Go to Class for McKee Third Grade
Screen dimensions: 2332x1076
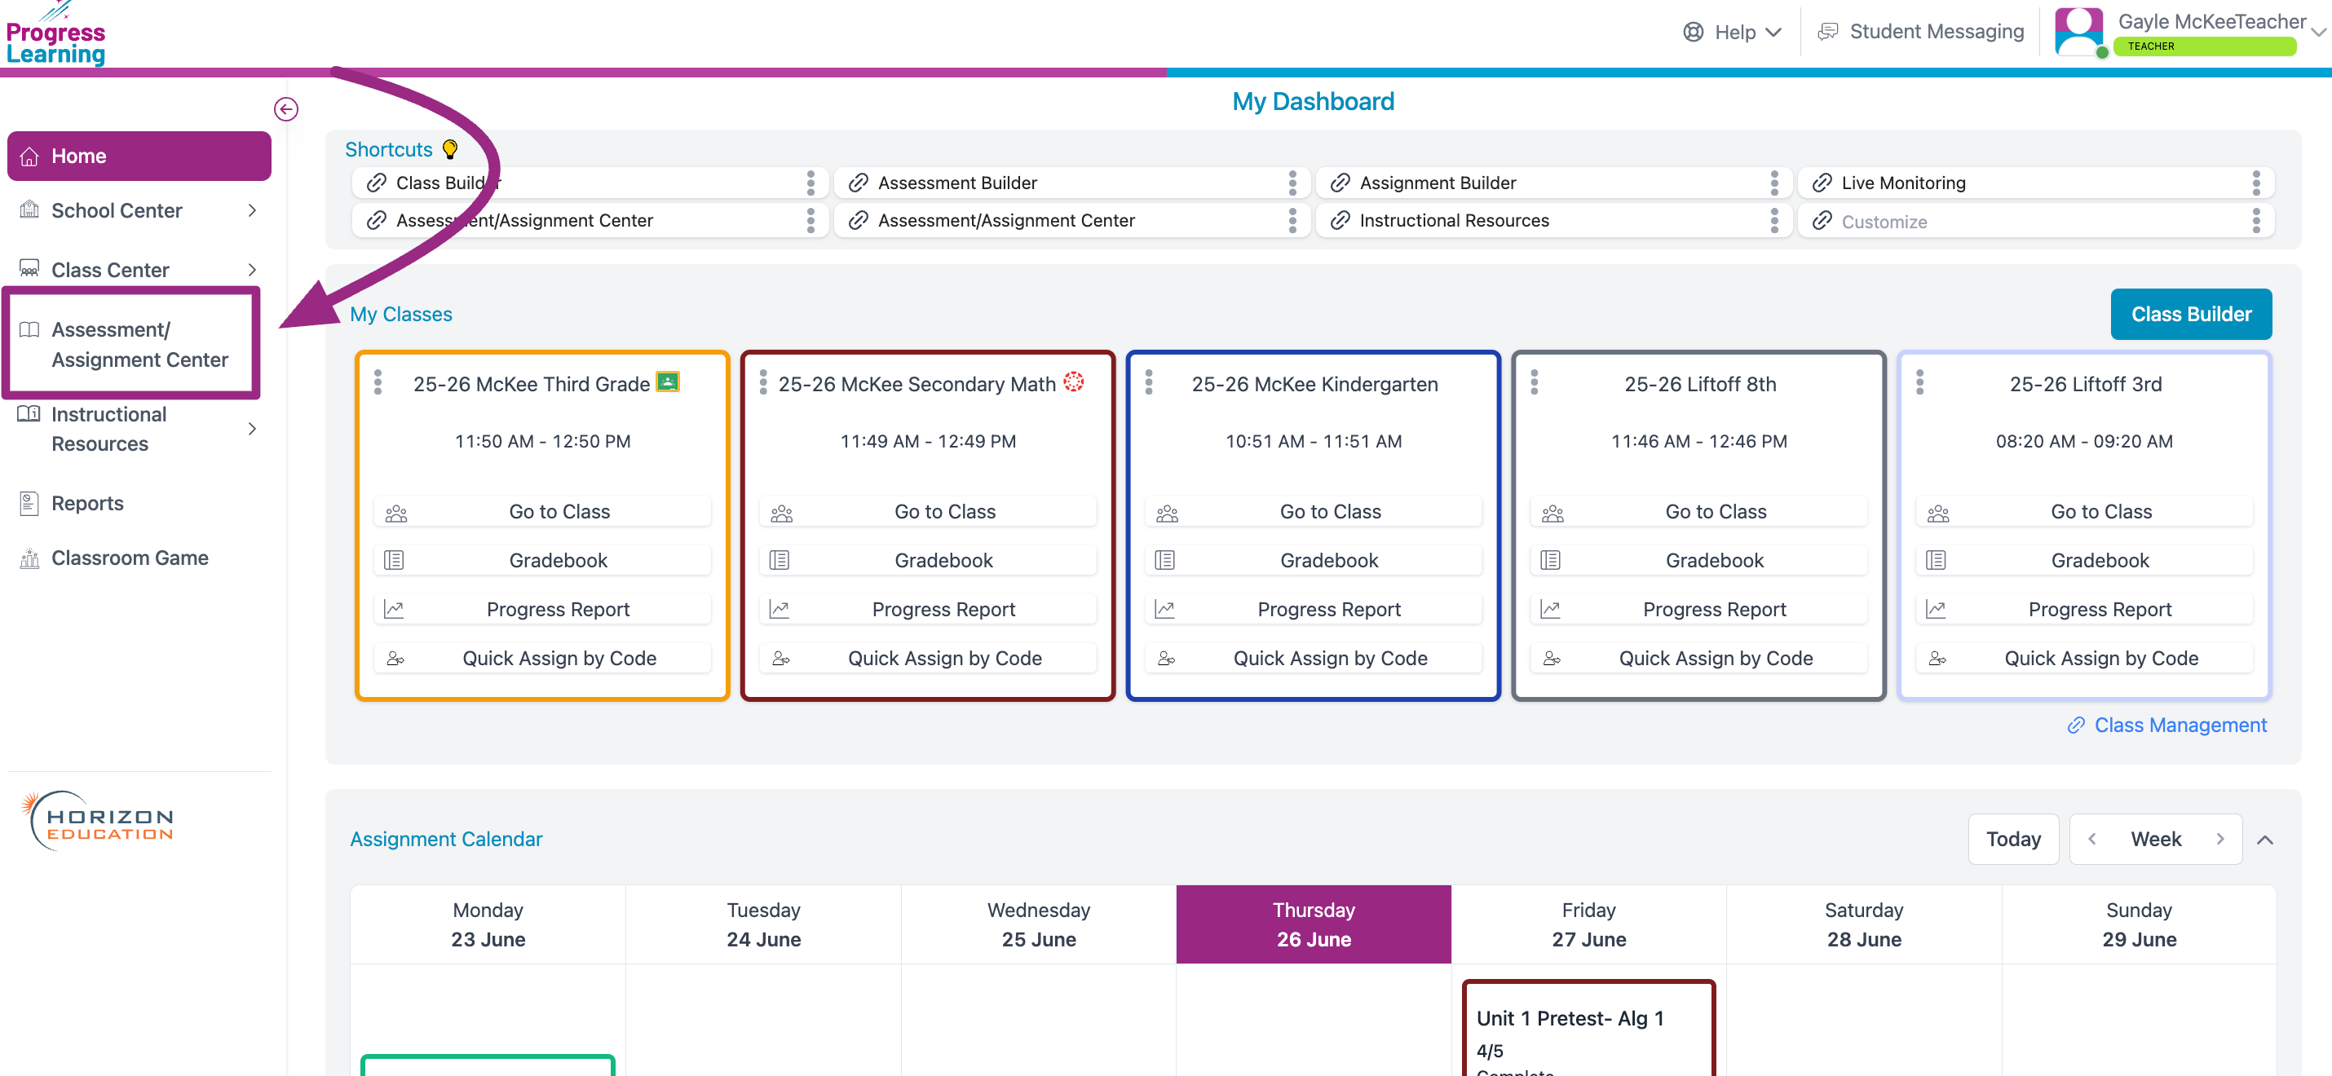(x=542, y=511)
